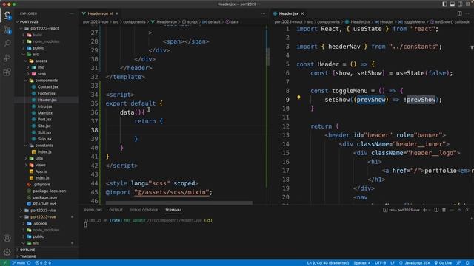Expand the OUTLINE section
The width and height of the screenshot is (474, 266).
tap(27, 250)
